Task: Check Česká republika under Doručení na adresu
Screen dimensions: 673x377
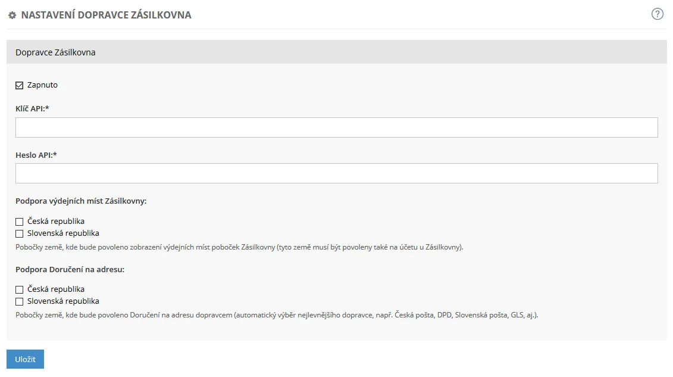Action: coord(19,289)
